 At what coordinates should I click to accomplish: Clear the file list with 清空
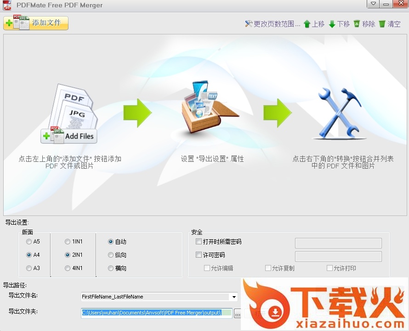[x=389, y=24]
